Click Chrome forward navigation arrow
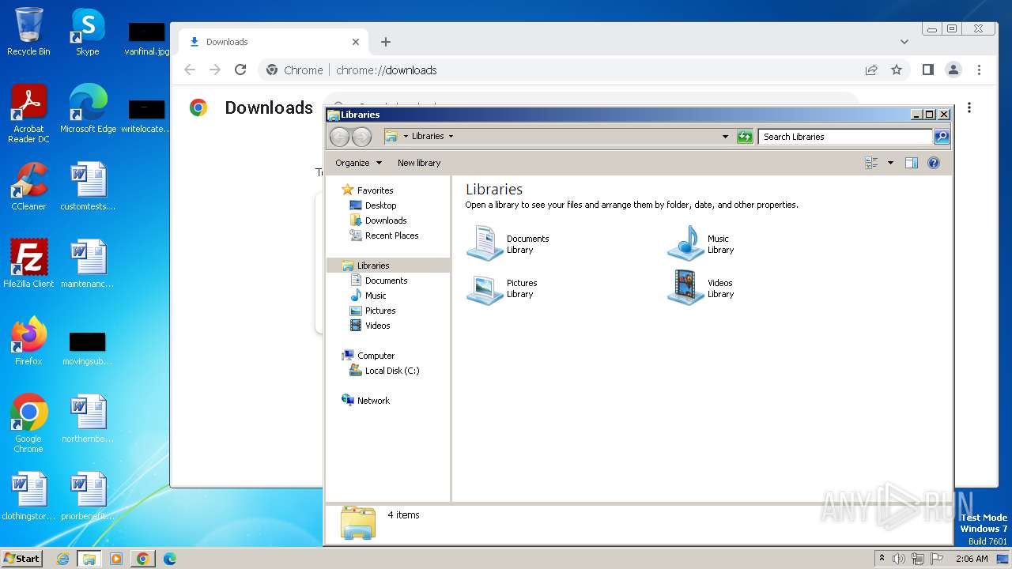 (x=215, y=70)
